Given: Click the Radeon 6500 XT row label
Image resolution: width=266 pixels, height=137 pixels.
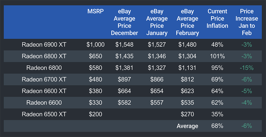Looking at the screenshot, I should (44, 114).
